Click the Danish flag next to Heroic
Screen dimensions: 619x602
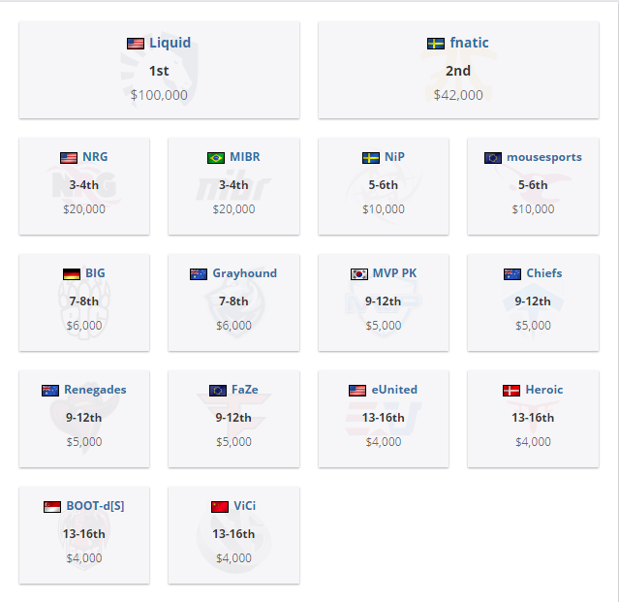click(511, 391)
